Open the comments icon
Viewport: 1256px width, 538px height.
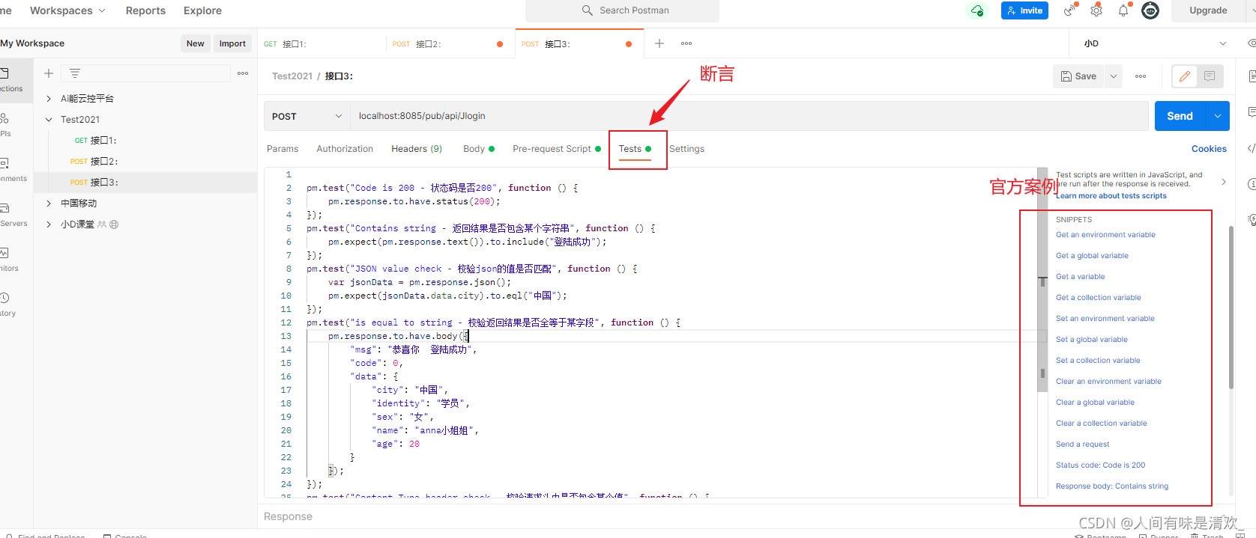pos(1210,76)
